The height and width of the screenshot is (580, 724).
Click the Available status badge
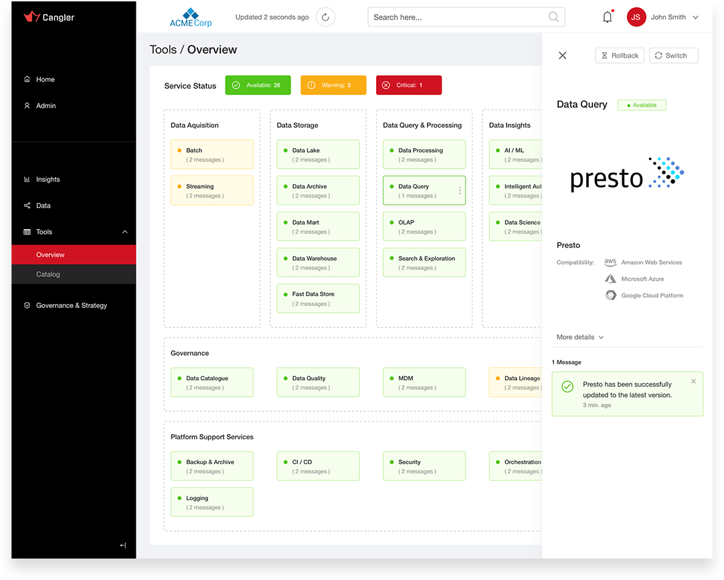point(642,105)
